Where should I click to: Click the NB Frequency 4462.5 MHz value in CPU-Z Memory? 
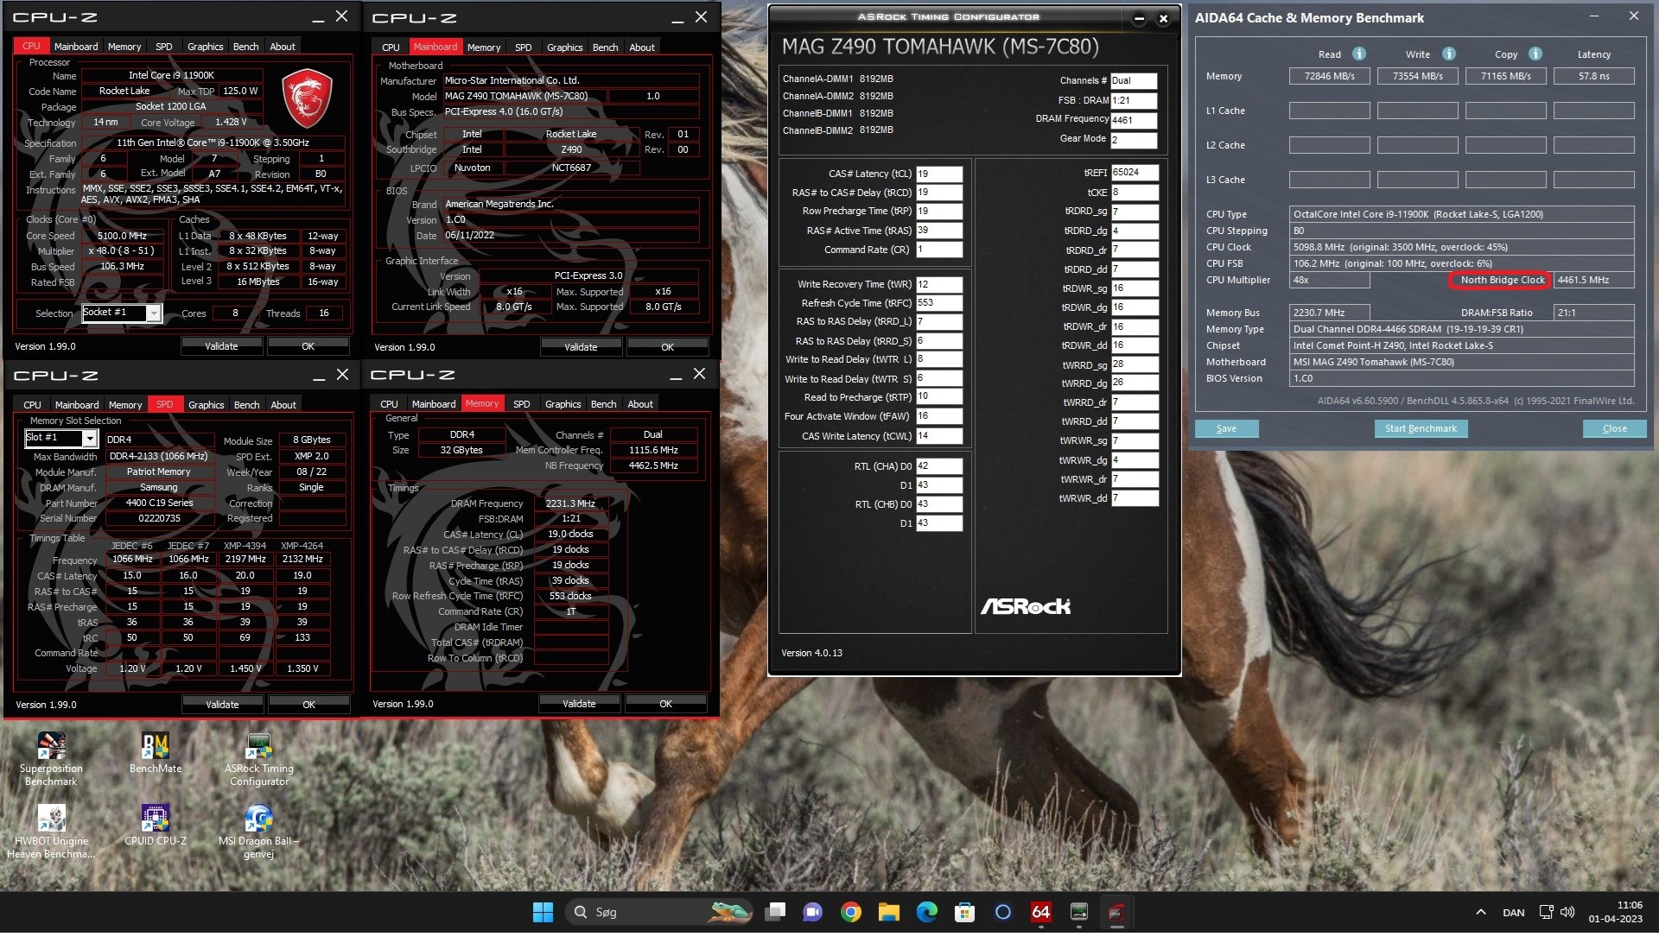tap(653, 465)
